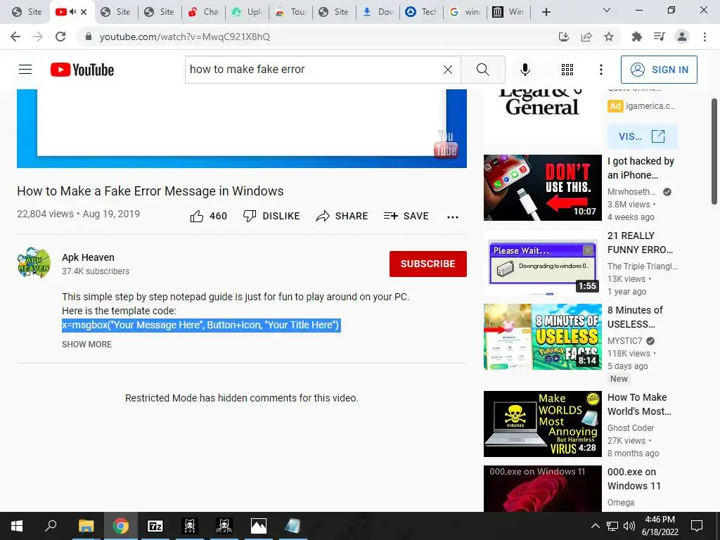720x540 pixels.
Task: Like the video with thumbs-up icon
Action: point(197,217)
